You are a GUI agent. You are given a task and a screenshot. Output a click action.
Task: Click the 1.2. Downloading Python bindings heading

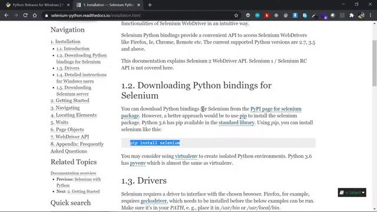pyautogui.click(x=196, y=90)
